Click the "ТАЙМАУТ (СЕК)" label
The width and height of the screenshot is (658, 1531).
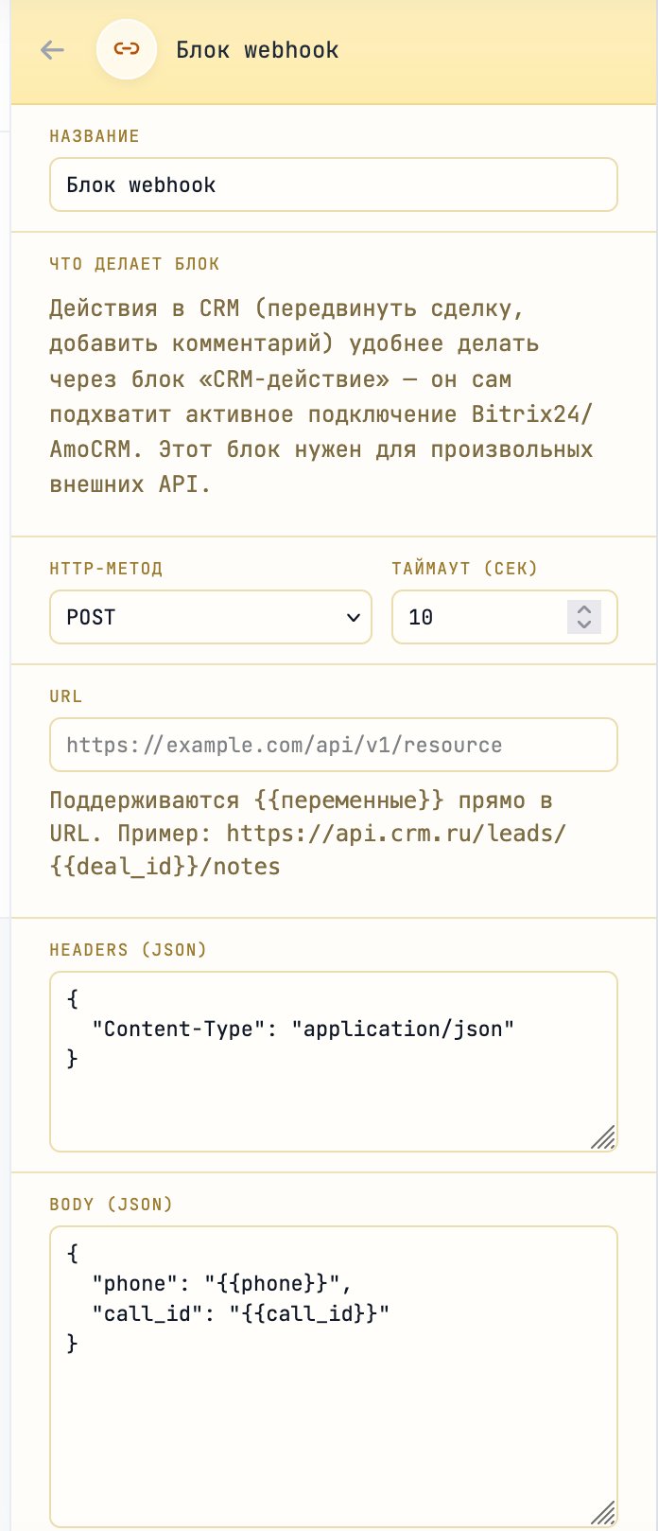tap(464, 569)
